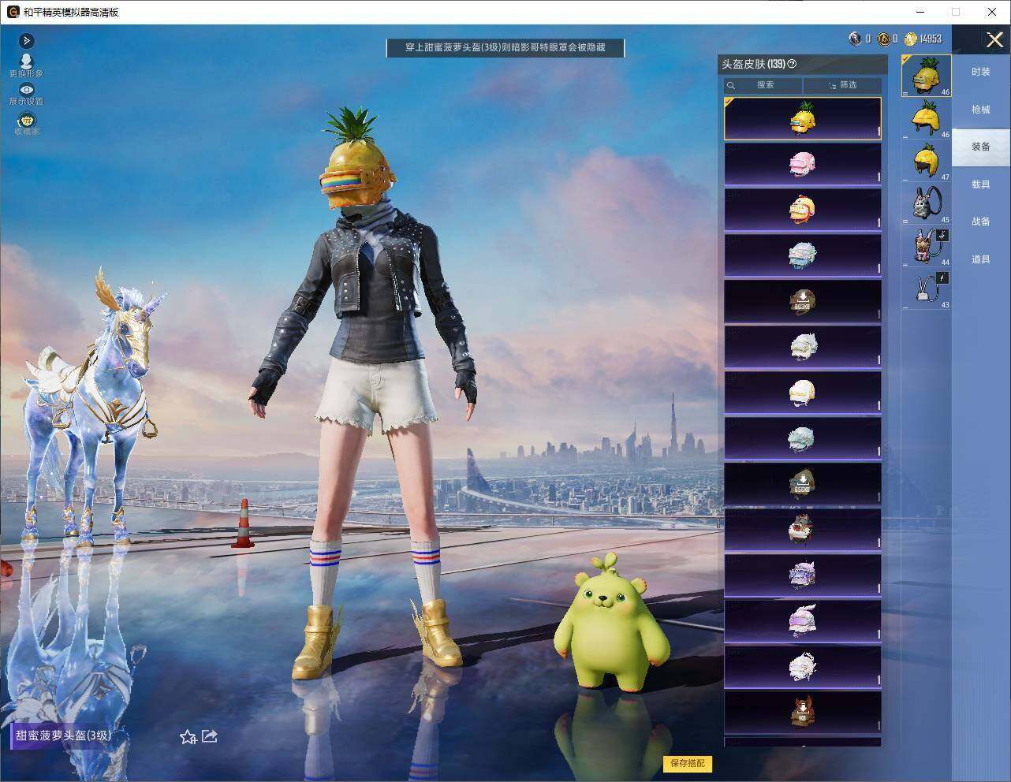Select the pink helmet skin
Image resolution: width=1011 pixels, height=782 pixels.
point(803,165)
